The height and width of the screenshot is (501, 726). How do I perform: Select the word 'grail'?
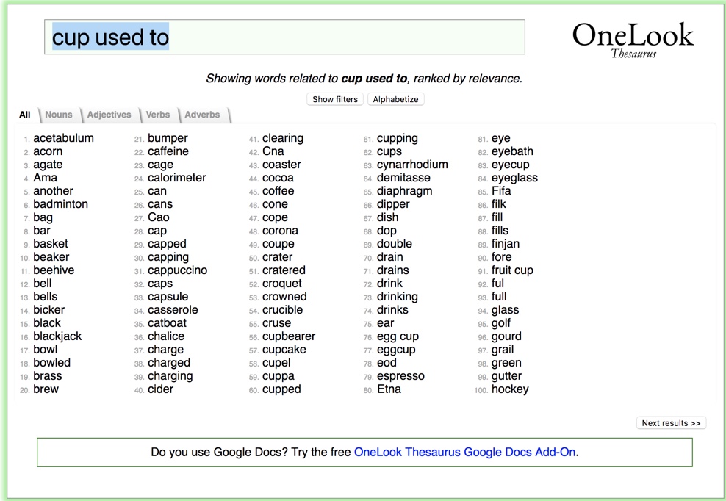tap(503, 350)
